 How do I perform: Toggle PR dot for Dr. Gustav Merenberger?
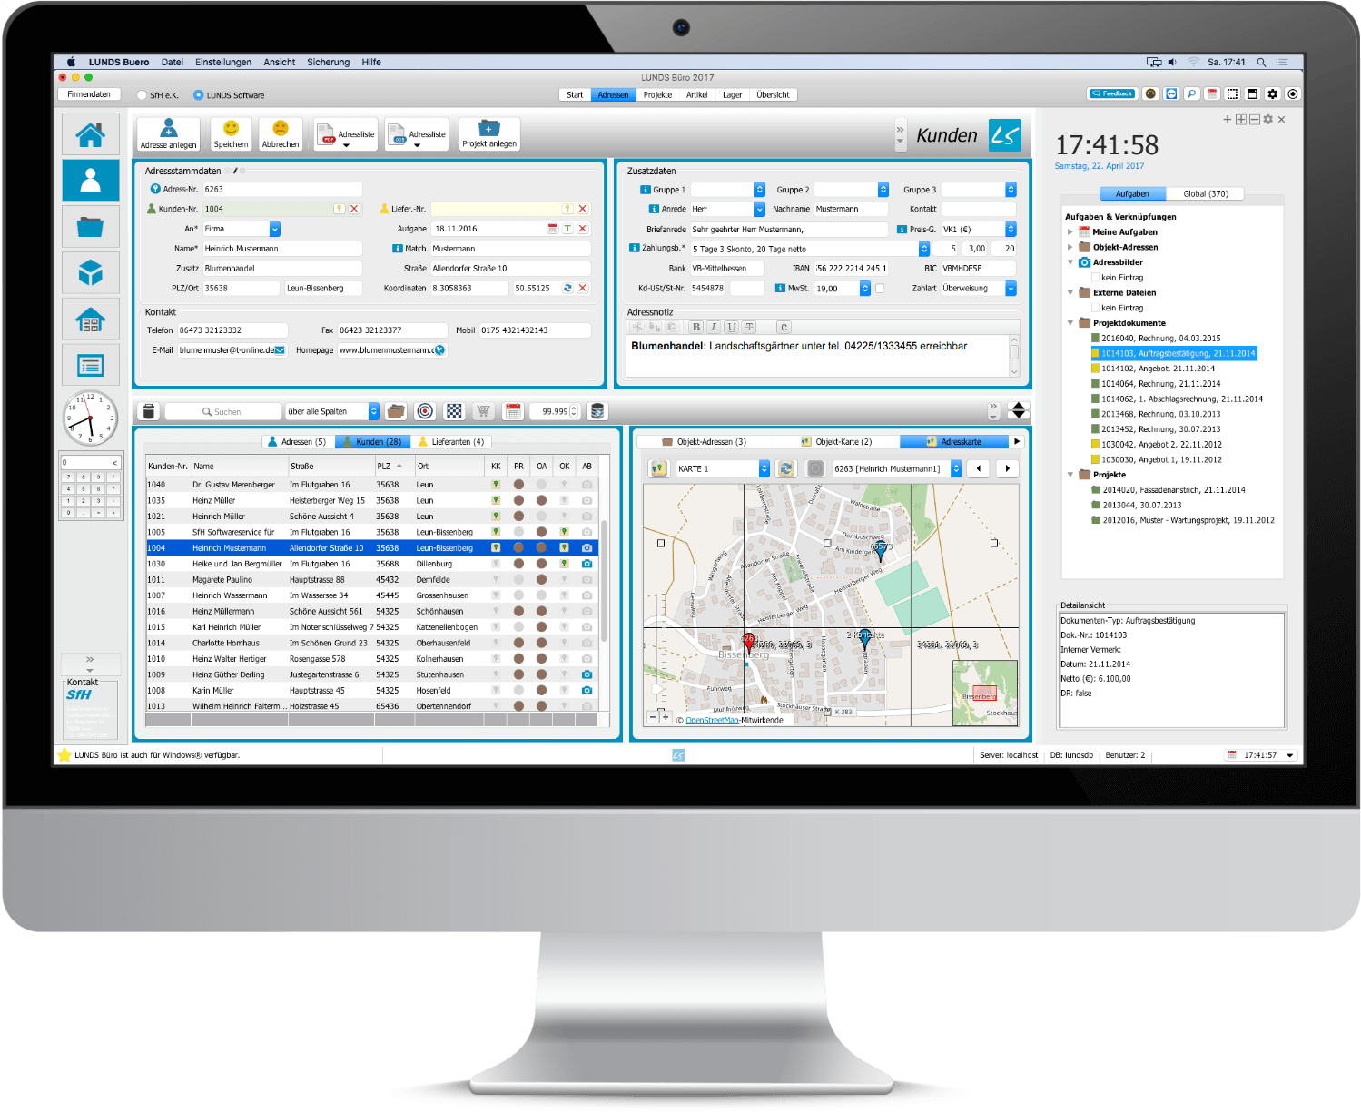click(518, 485)
